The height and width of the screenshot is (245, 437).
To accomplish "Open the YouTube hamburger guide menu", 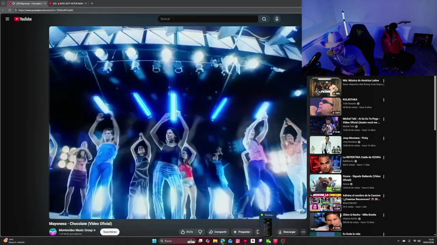I will [7, 19].
